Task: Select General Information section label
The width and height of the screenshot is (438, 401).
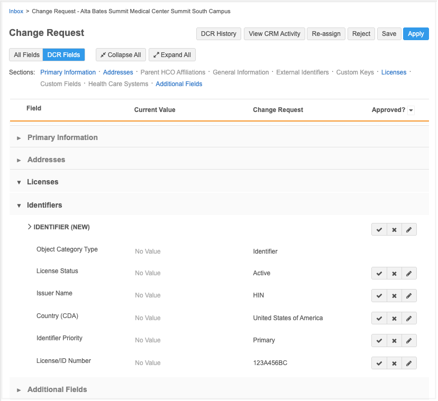Action: point(241,72)
